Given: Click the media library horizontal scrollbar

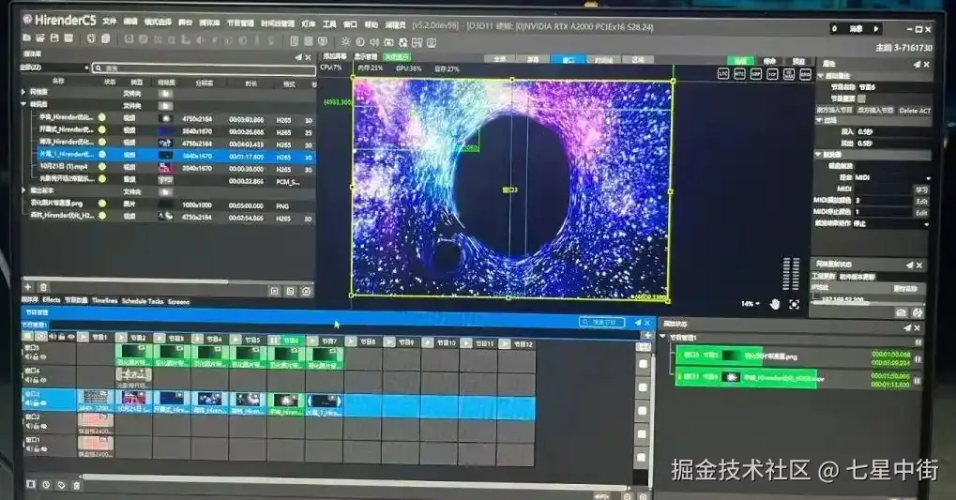Looking at the screenshot, I should coord(125,281).
